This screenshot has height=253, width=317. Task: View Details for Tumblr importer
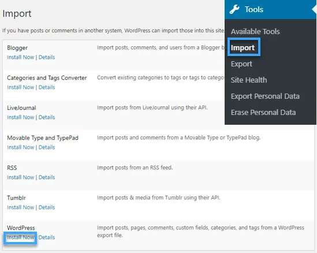click(x=47, y=207)
